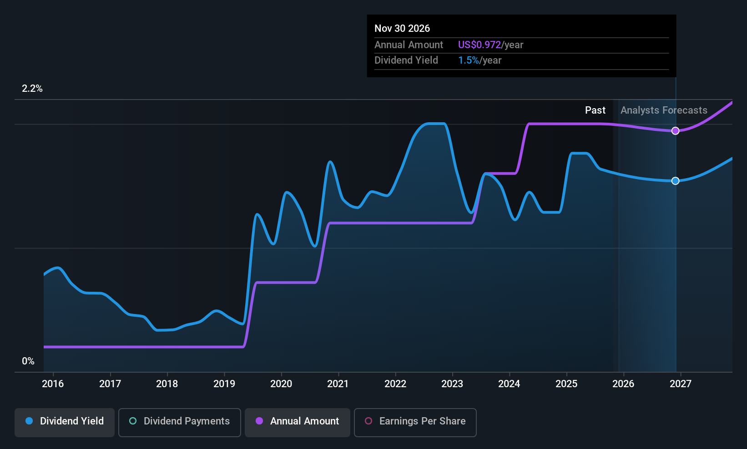
Task: Click the 2020 x-axis label
Action: click(281, 384)
